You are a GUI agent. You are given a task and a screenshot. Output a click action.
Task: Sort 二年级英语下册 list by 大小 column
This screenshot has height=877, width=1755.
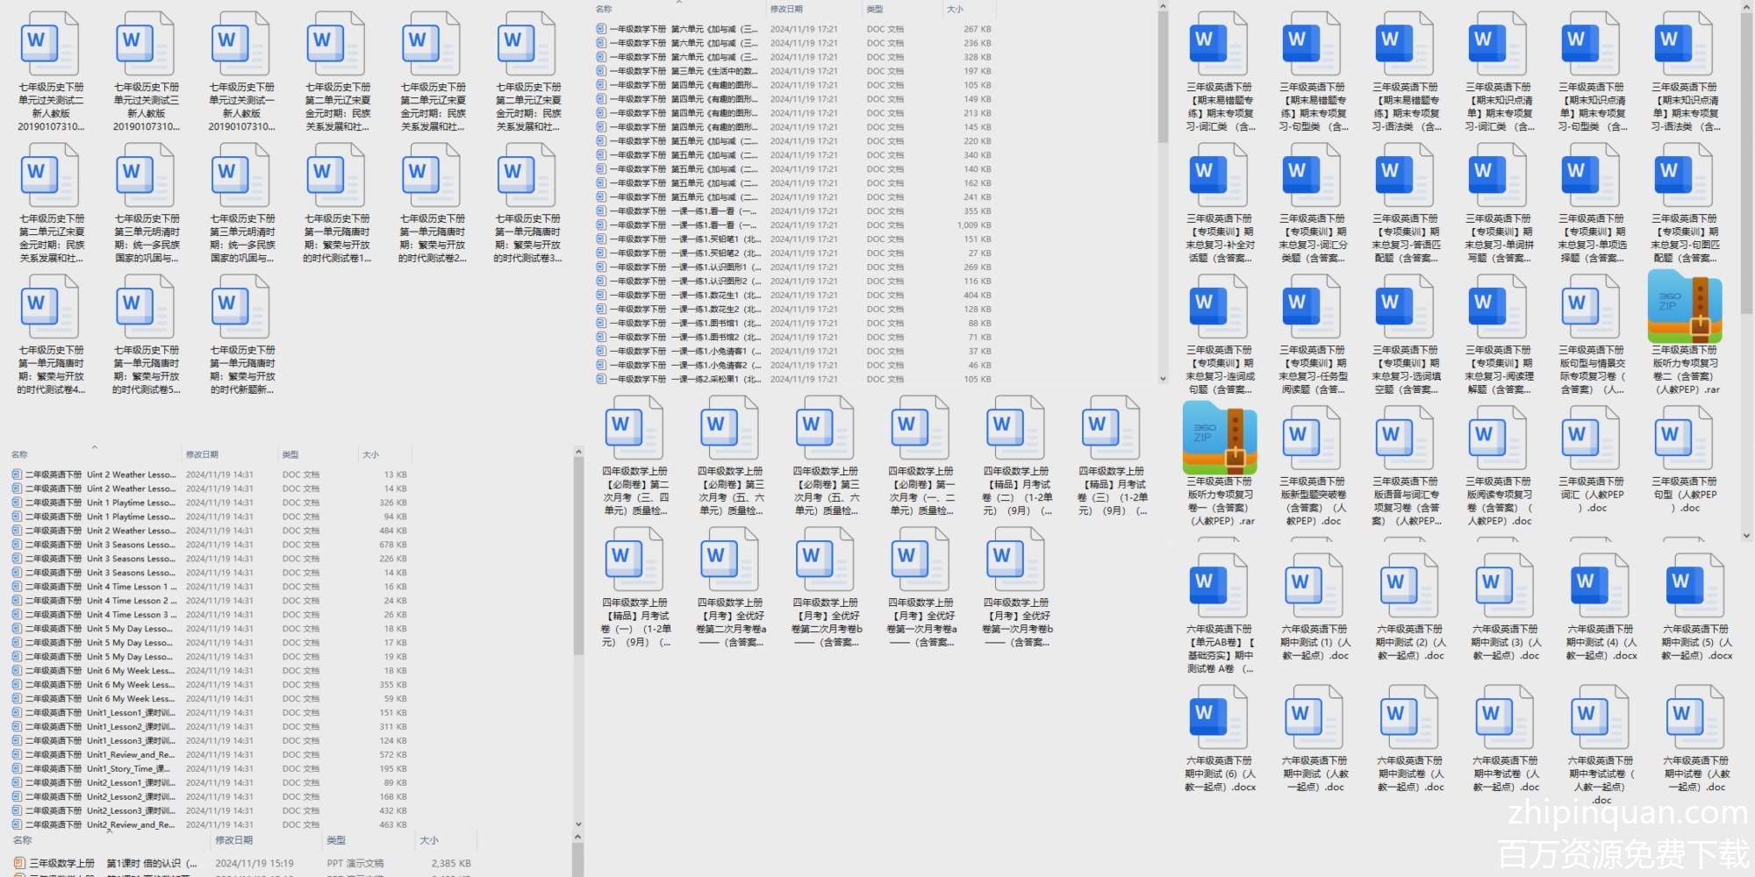(371, 454)
